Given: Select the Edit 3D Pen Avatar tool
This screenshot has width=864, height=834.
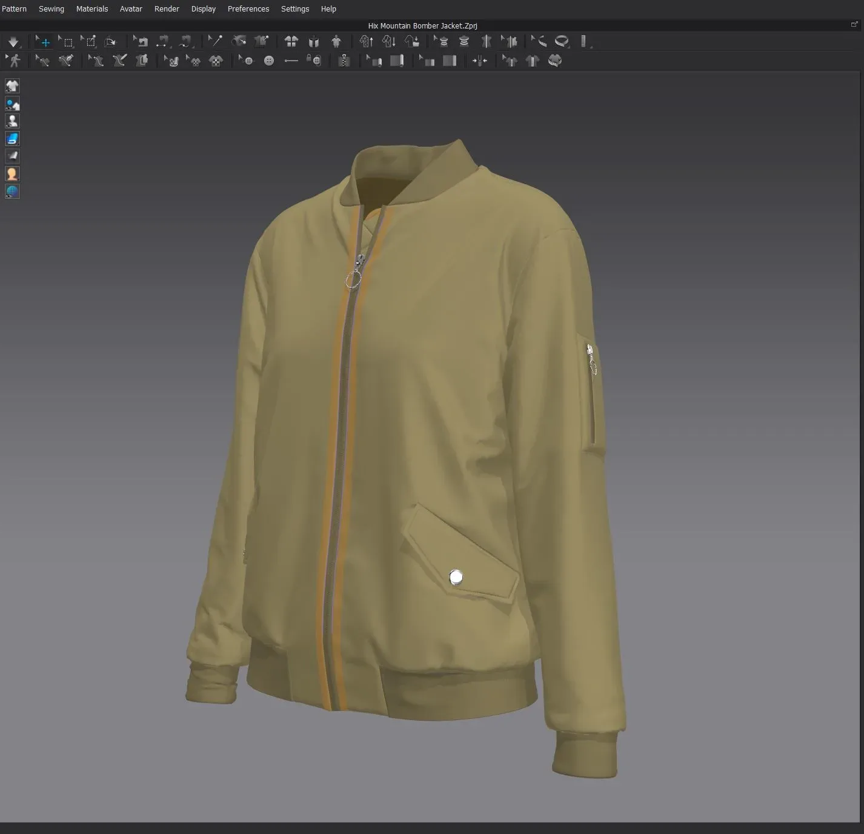Looking at the screenshot, I should point(96,61).
